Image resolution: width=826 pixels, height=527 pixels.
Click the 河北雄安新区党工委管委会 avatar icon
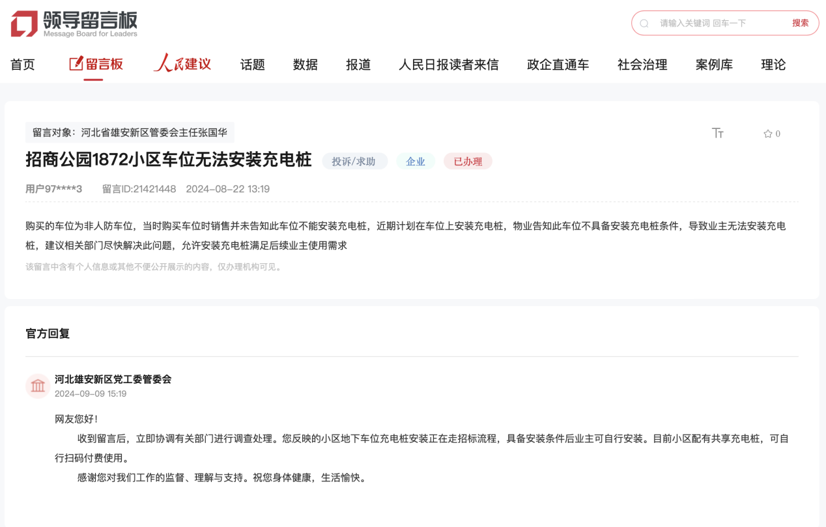[x=38, y=386]
